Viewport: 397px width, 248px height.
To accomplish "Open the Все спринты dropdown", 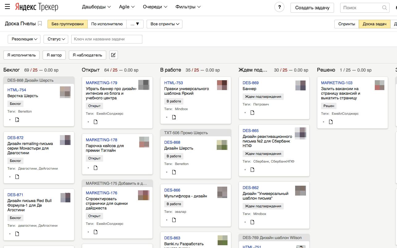I will [165, 24].
